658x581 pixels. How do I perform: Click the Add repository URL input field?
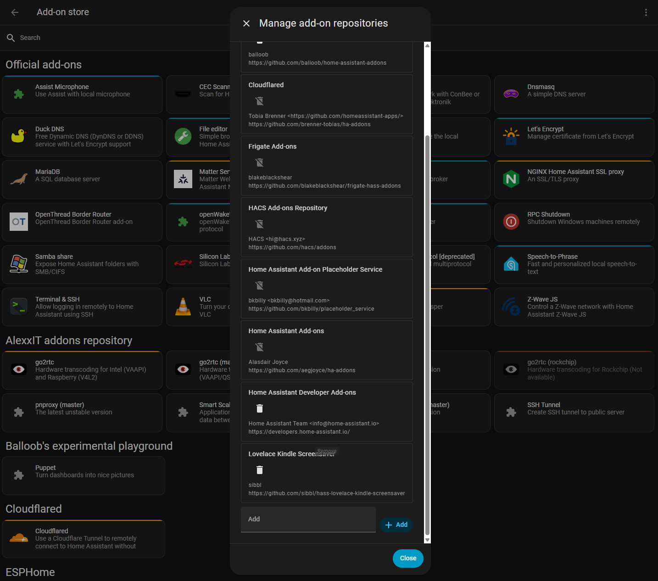[x=308, y=520]
